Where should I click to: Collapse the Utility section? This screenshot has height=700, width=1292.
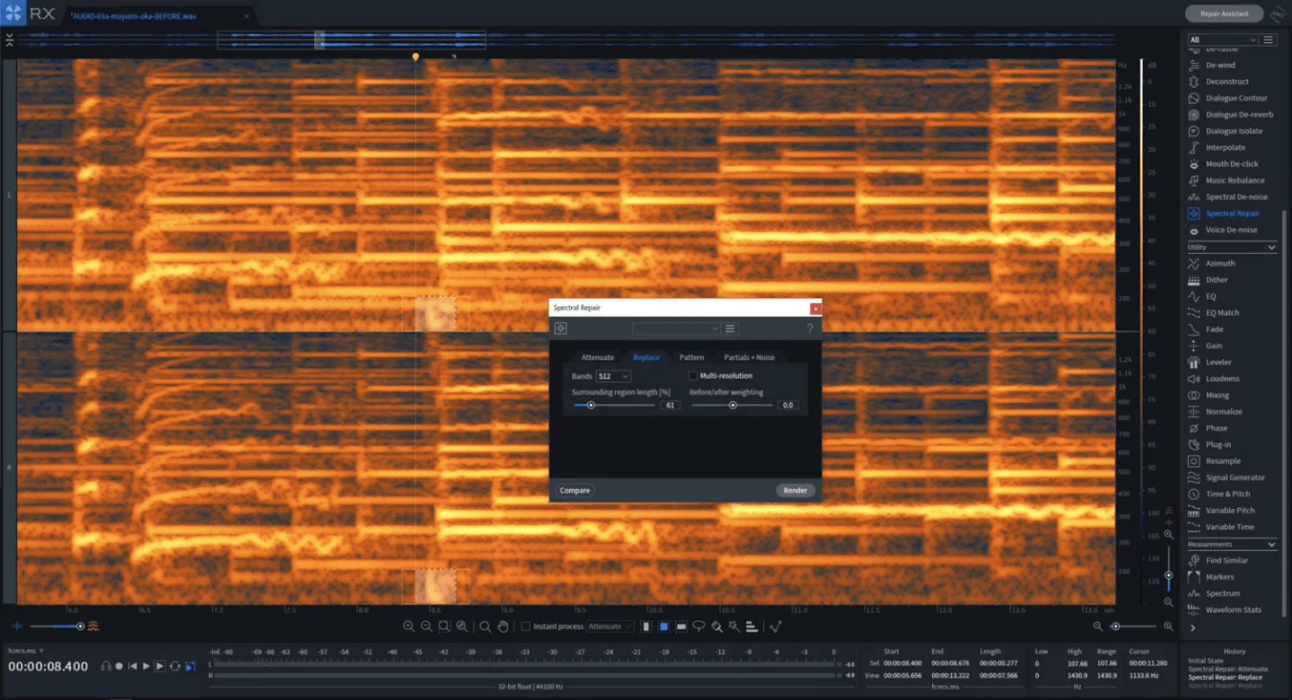[1271, 247]
